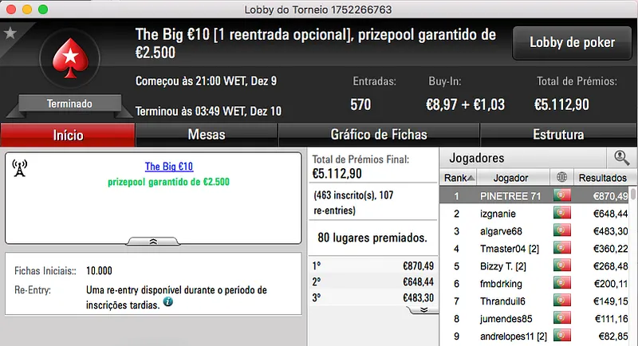Click Portugal flag beside izgnanie

pos(560,214)
